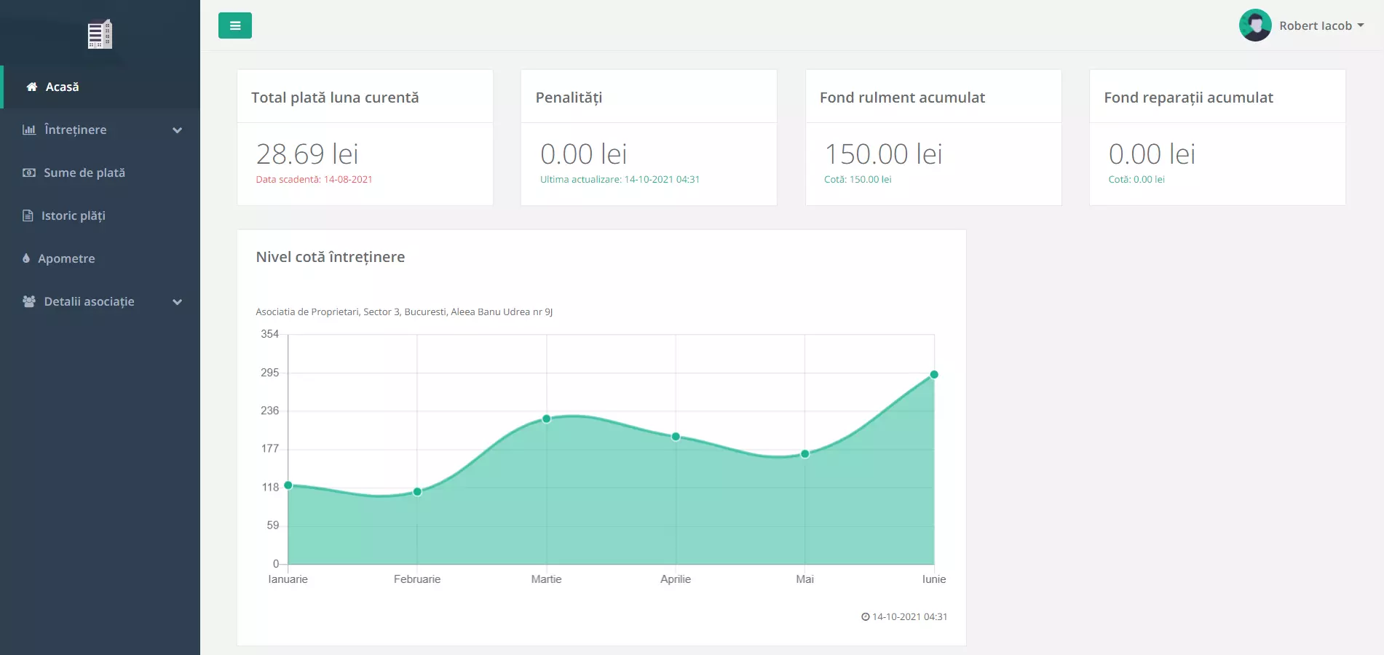1384x655 pixels.
Task: Click the water drop icon beside Apometre
Action: point(27,258)
